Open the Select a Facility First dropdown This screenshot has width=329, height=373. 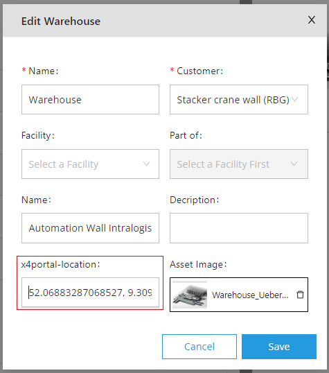tap(239, 164)
